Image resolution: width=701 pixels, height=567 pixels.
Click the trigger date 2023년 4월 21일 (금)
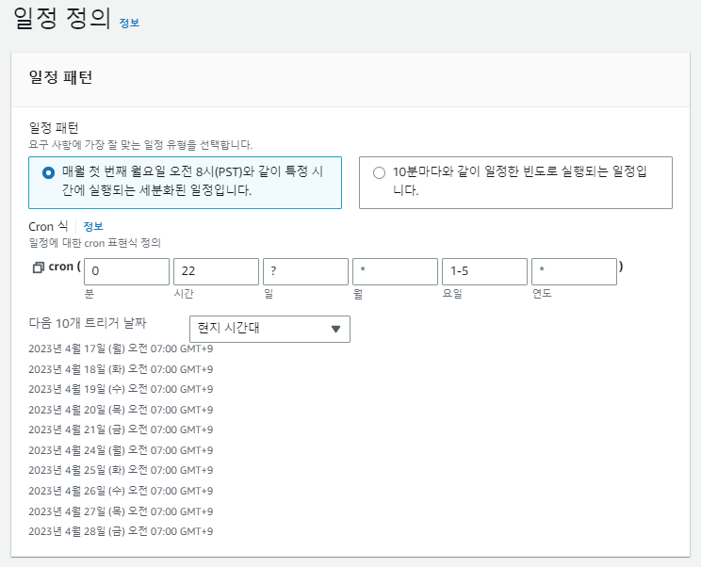[x=121, y=429]
